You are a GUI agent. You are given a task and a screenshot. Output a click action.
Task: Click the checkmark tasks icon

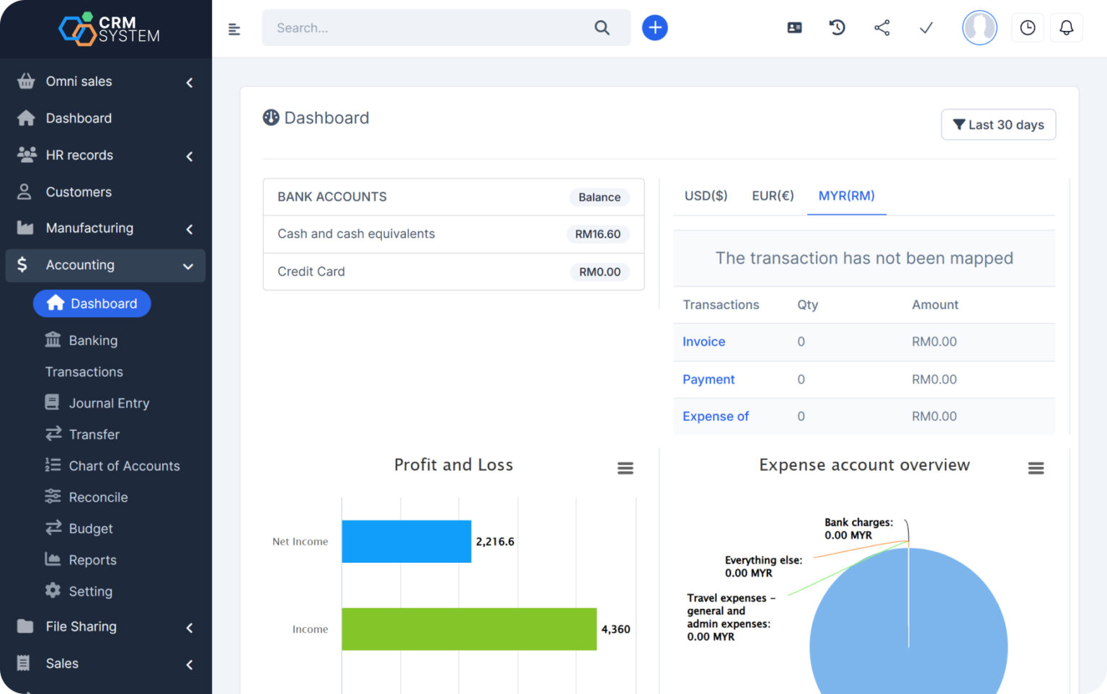926,28
